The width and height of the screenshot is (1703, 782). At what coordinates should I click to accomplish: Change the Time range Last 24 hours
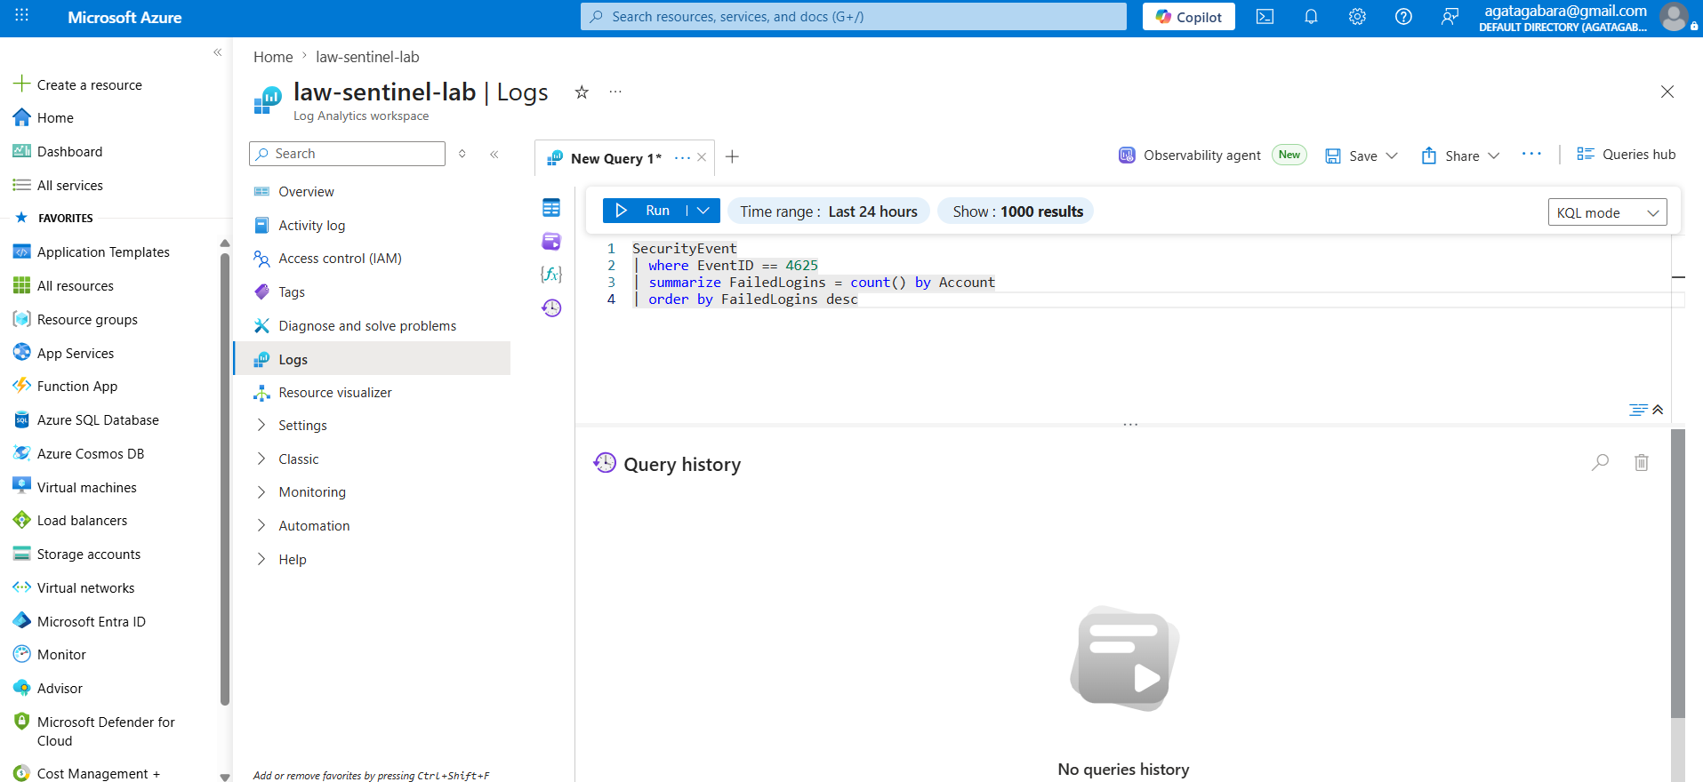click(829, 211)
